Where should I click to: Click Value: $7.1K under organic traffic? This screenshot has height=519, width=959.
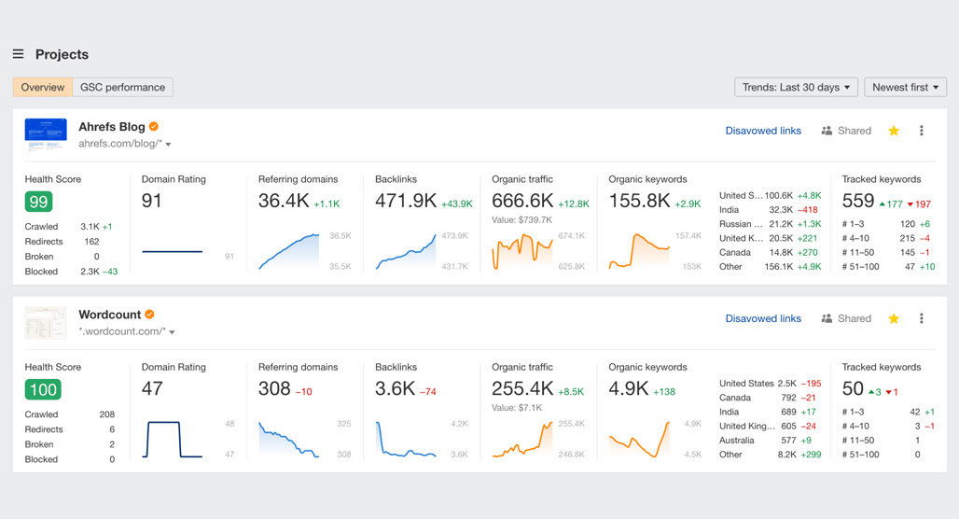tap(517, 408)
